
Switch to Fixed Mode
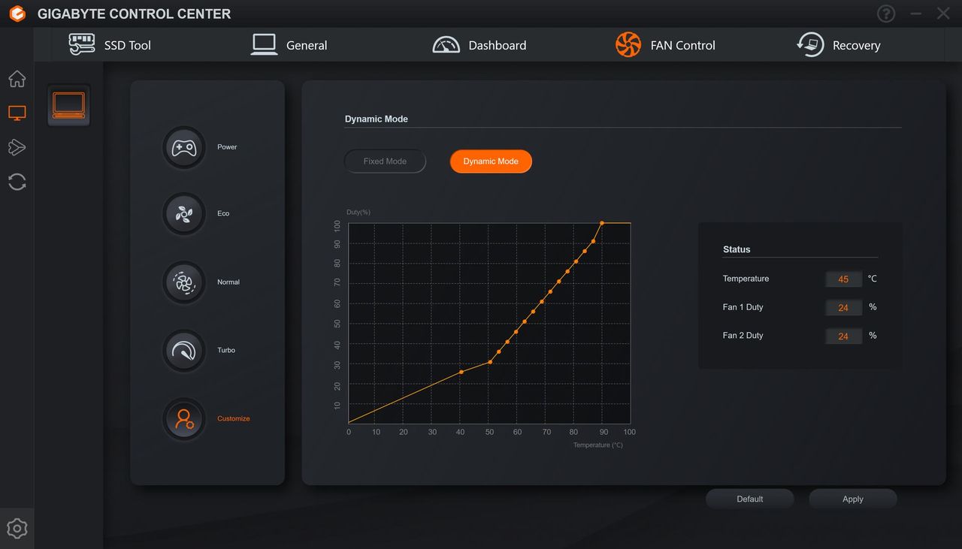coord(385,161)
